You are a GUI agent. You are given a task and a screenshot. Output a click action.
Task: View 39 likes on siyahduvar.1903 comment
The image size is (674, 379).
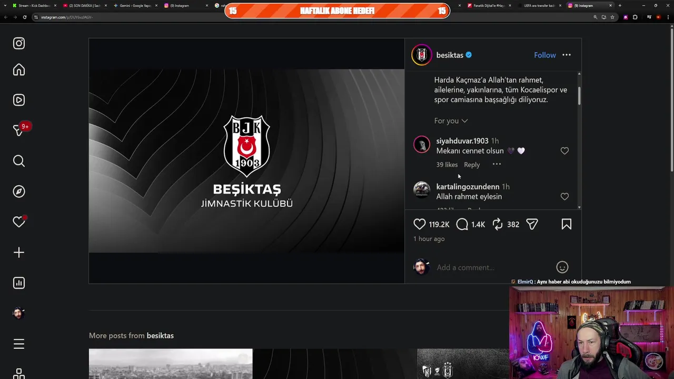[x=447, y=165]
